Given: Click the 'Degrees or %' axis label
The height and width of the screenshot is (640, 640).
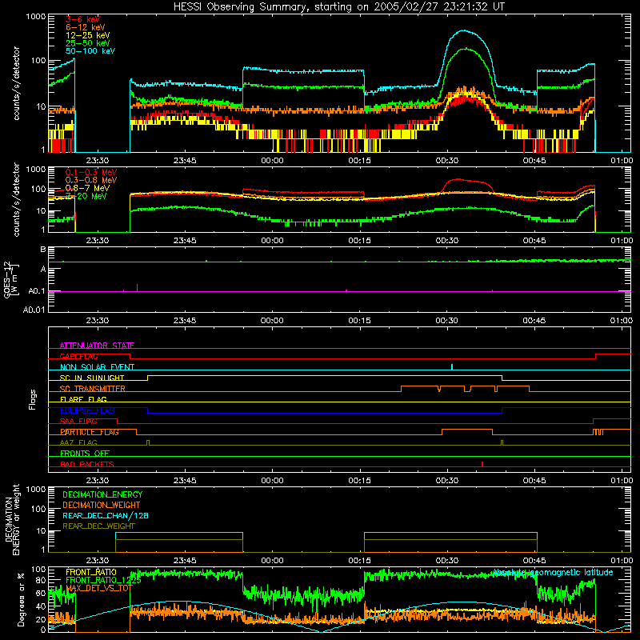Looking at the screenshot, I should tap(21, 599).
